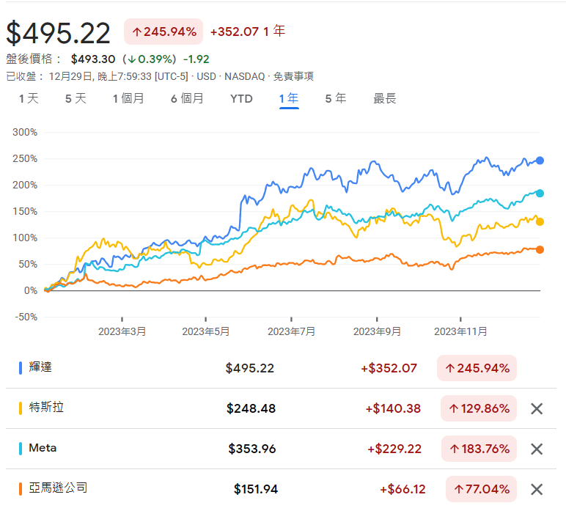This screenshot has height=511, width=566.
Task: Click the teal Meta legend color bar
Action: 21,449
